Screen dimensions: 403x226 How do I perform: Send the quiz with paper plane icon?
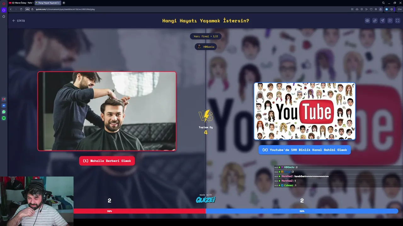tap(383, 21)
